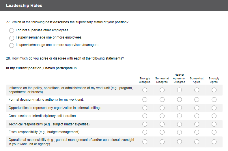The height and width of the screenshot is (151, 228).
Task: Choose "I supervise/manage one or more employees"
Action: (12, 38)
